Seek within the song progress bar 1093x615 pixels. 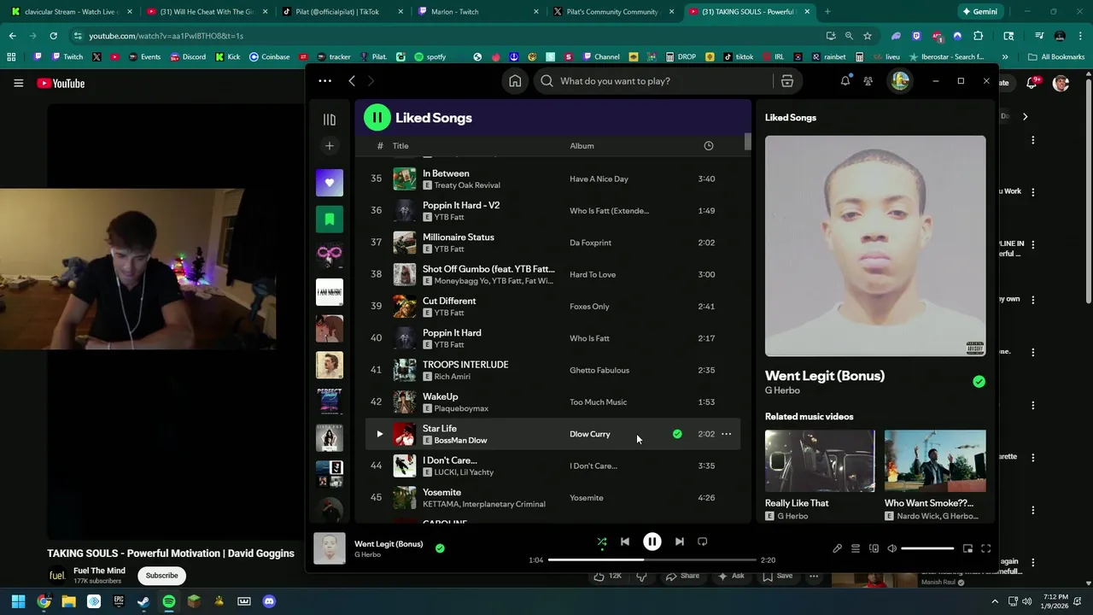(x=652, y=560)
